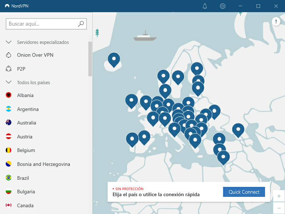Close the NordVPN window

pos(276,6)
